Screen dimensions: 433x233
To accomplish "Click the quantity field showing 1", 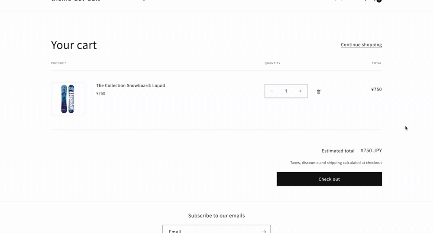I will 286,91.
